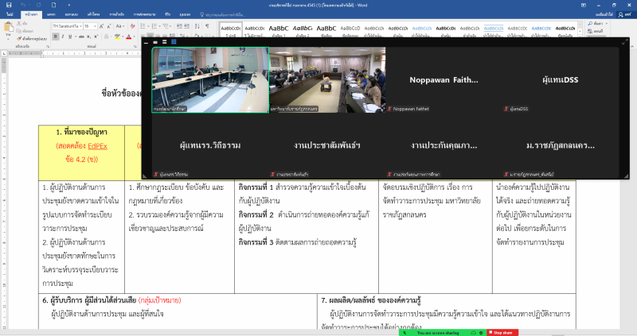Viewport: 637px width, 336px height.
Task: Click the red Stop share button
Action: (x=502, y=332)
